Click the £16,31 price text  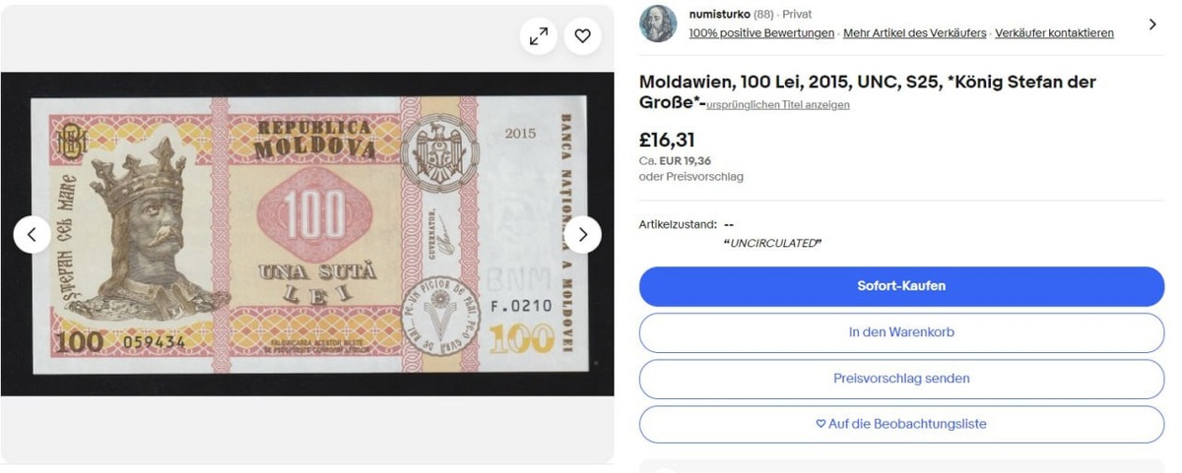click(x=667, y=141)
